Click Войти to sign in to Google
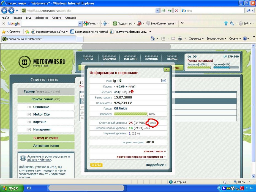The width and height of the screenshot is (256, 192). [245, 23]
